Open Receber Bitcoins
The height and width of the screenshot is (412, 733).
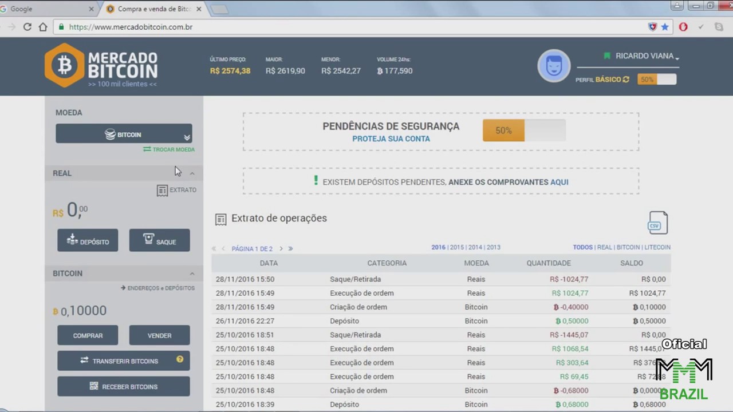(x=124, y=386)
